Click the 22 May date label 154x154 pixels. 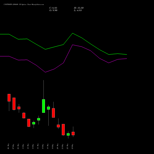coord(67,146)
